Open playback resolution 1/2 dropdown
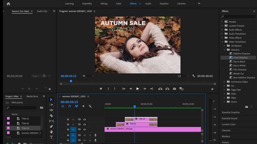 point(183,76)
